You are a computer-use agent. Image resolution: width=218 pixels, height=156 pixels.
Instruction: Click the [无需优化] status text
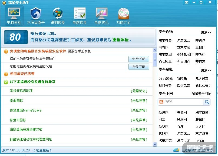[x=139, y=91]
